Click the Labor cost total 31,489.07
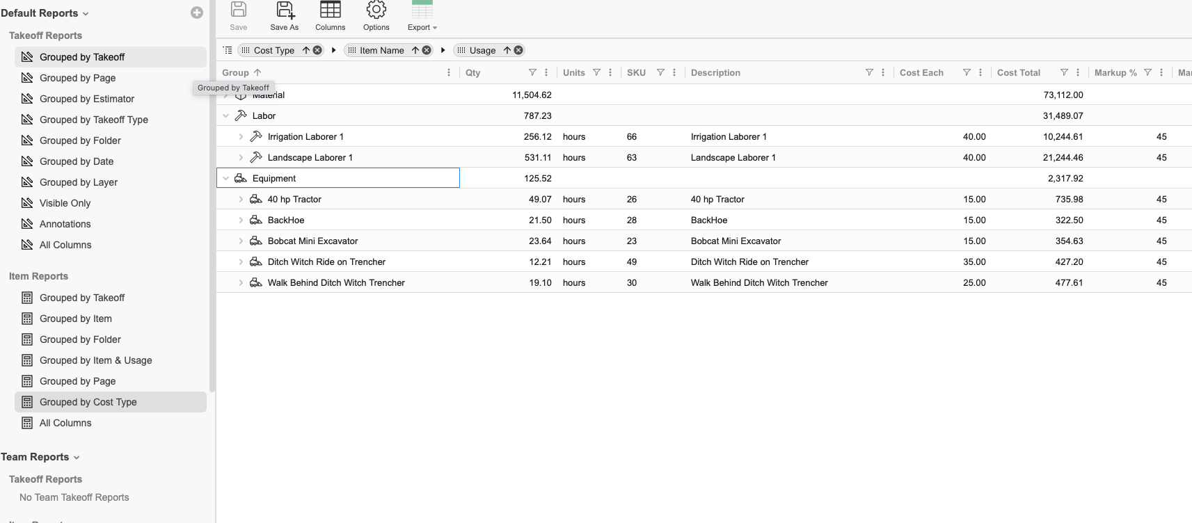Image resolution: width=1192 pixels, height=523 pixels. [1063, 115]
